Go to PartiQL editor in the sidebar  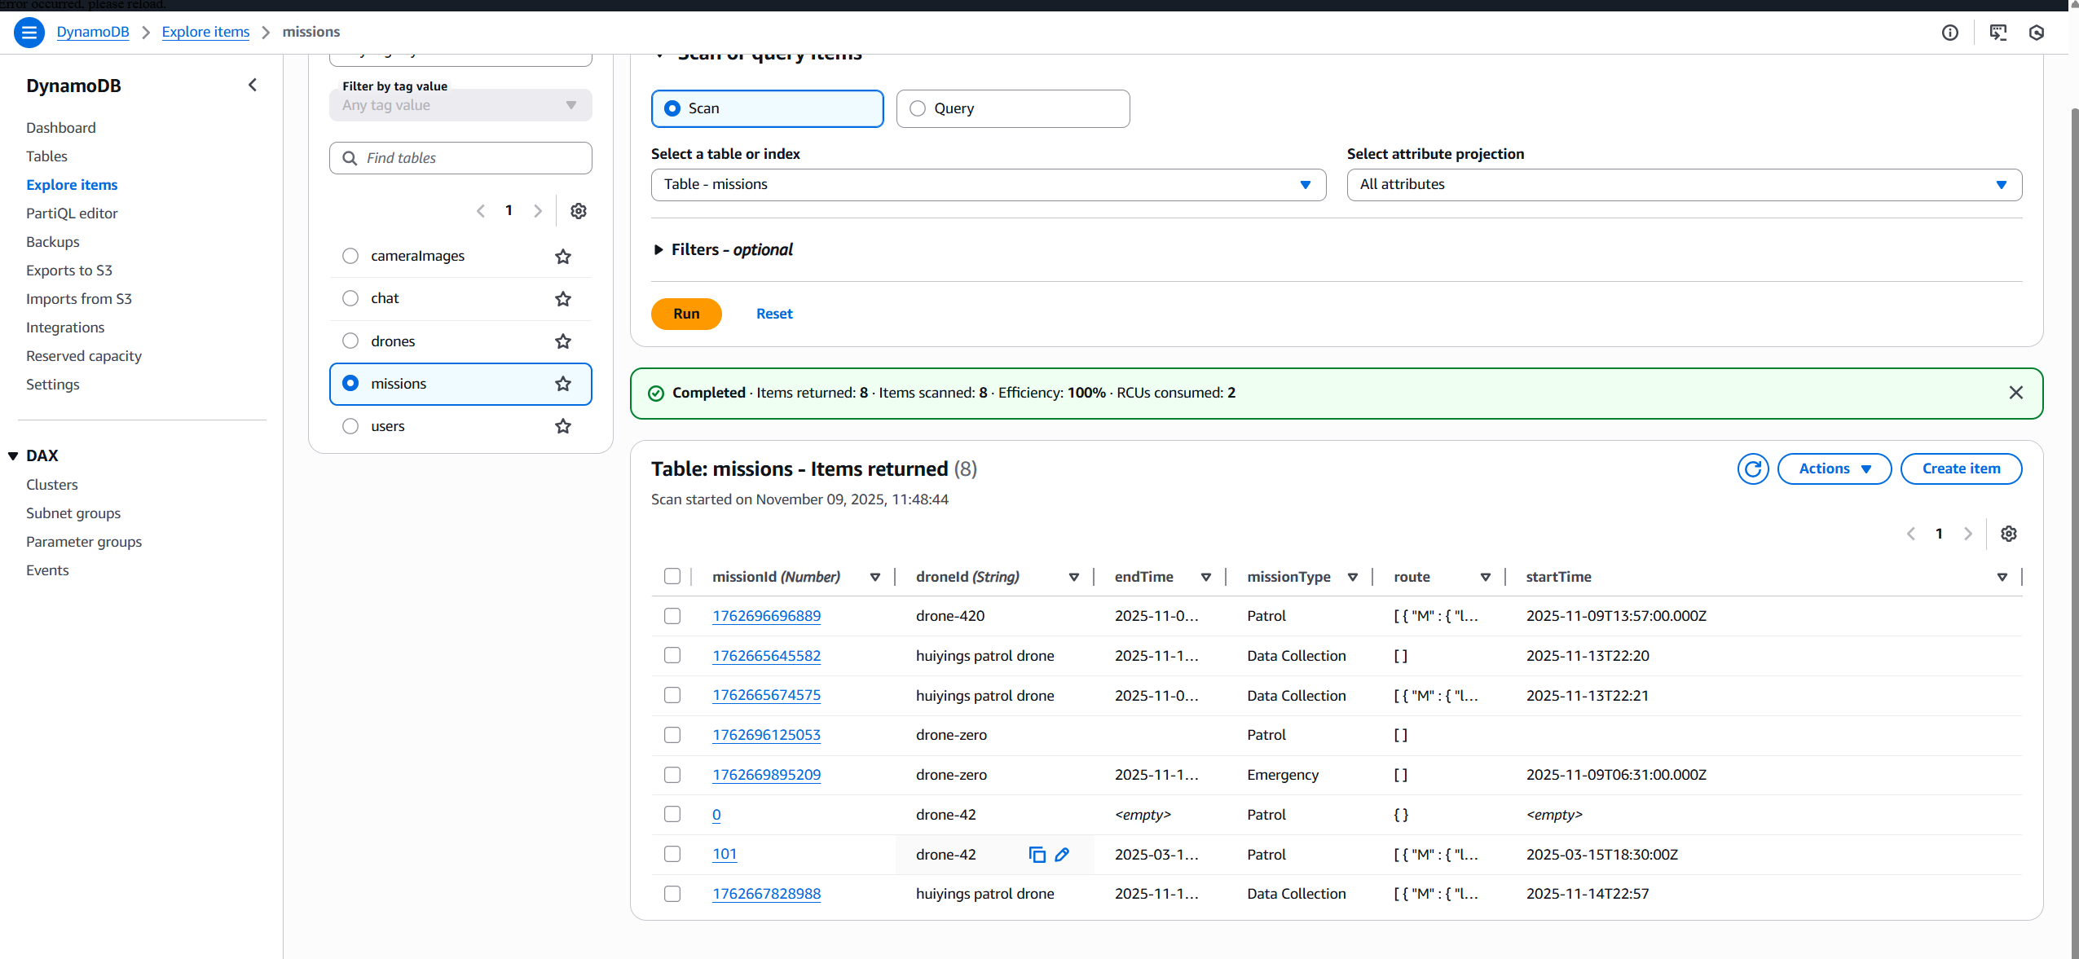(x=72, y=213)
